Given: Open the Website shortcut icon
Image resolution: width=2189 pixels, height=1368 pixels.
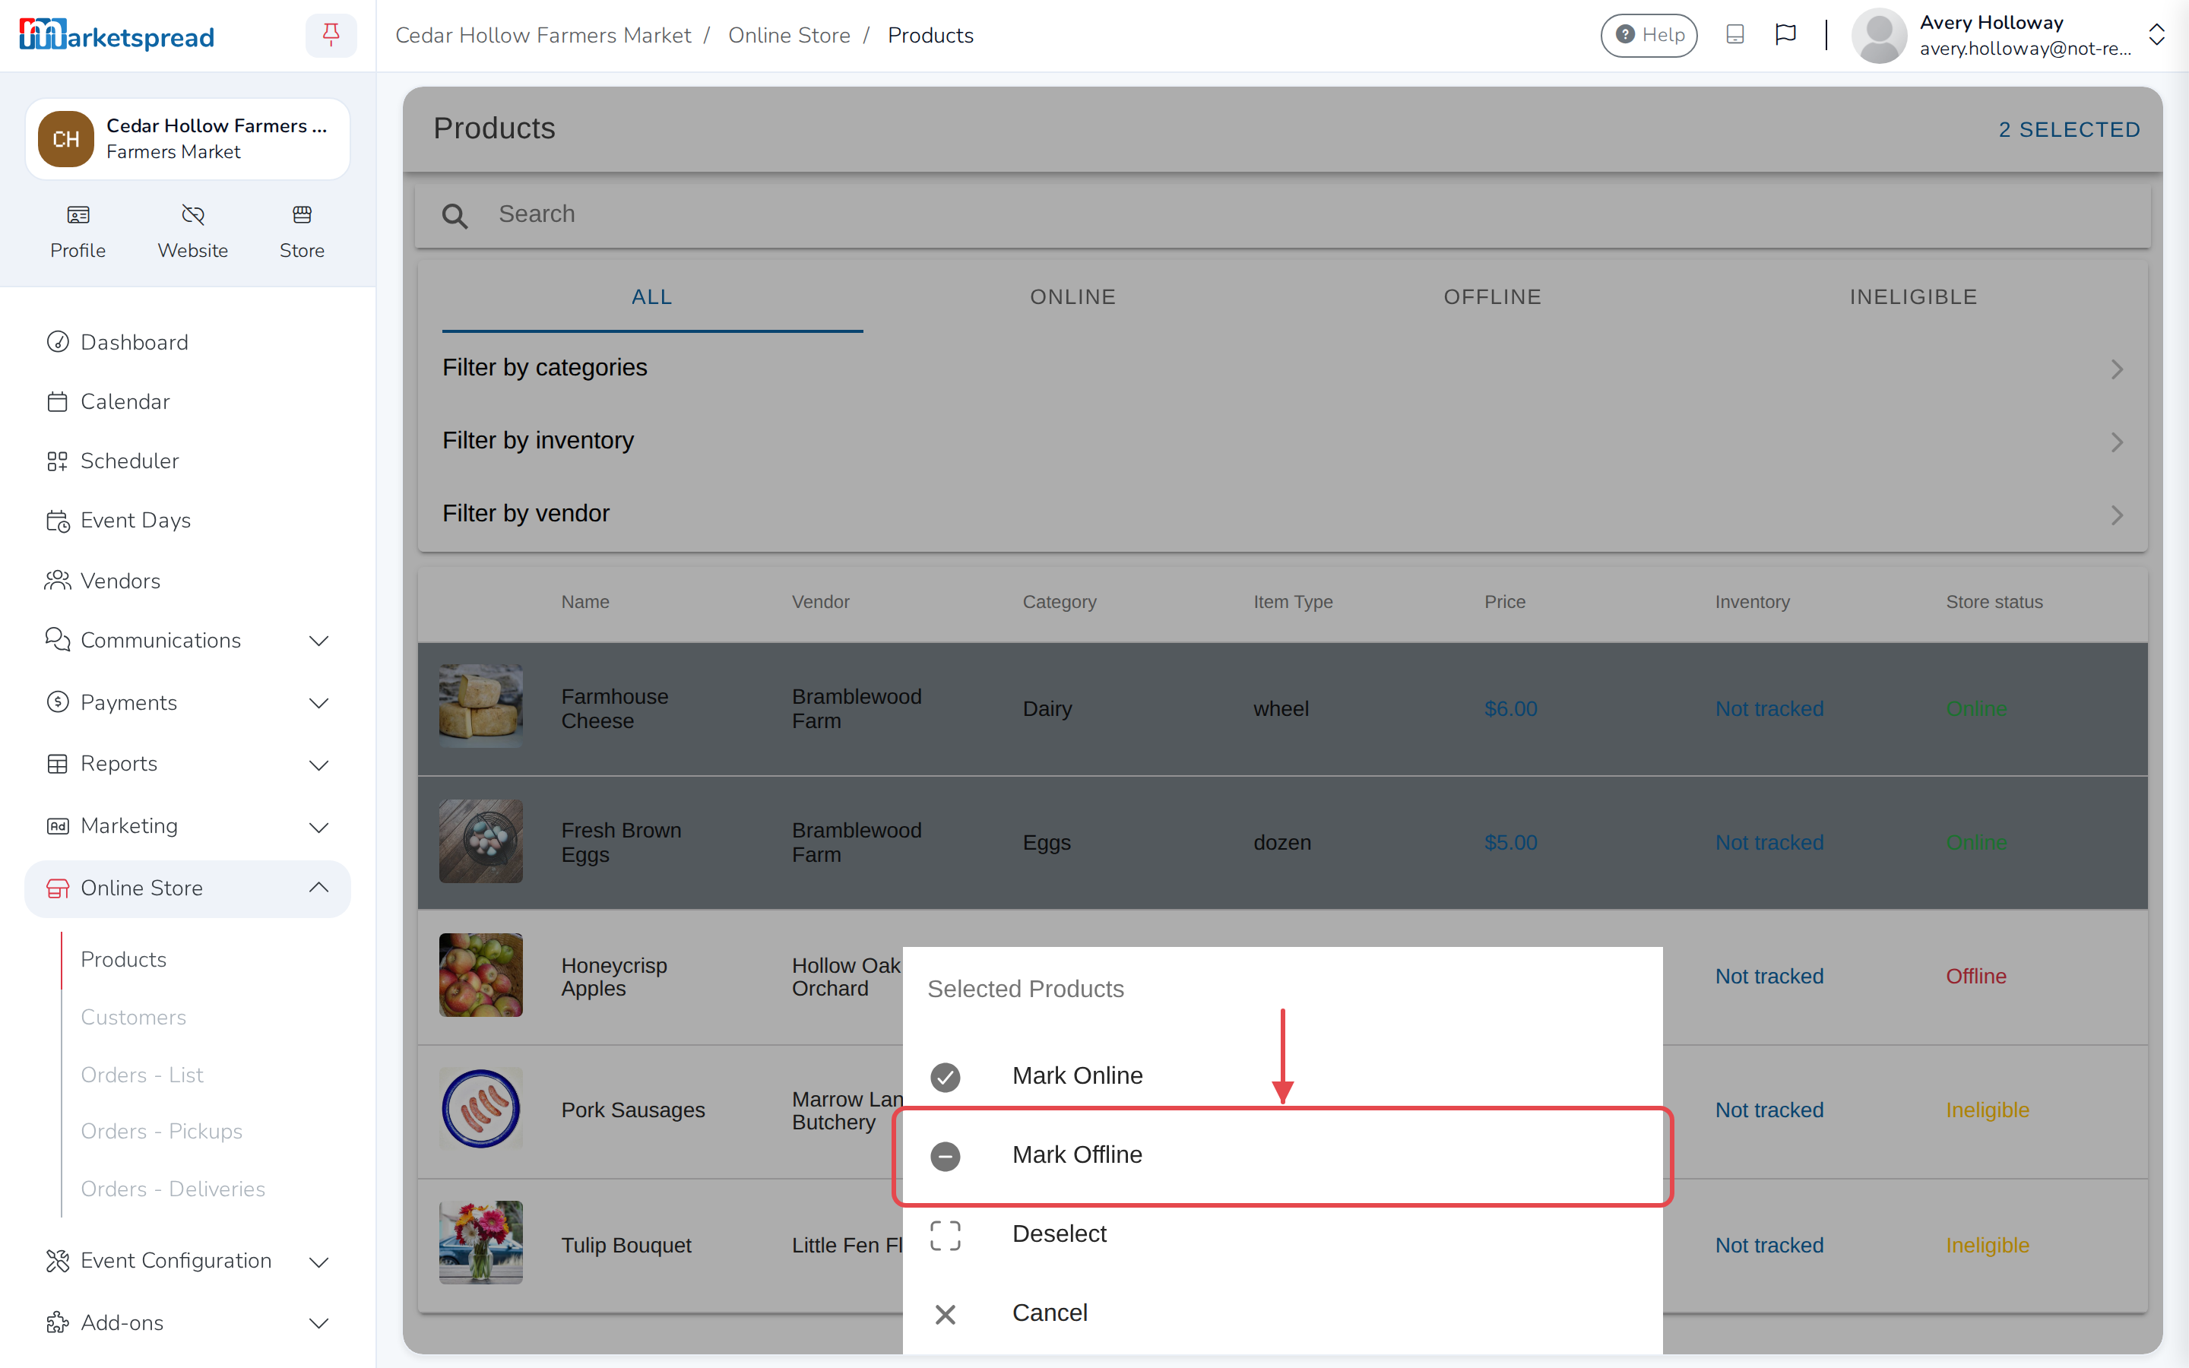Looking at the screenshot, I should pyautogui.click(x=192, y=214).
